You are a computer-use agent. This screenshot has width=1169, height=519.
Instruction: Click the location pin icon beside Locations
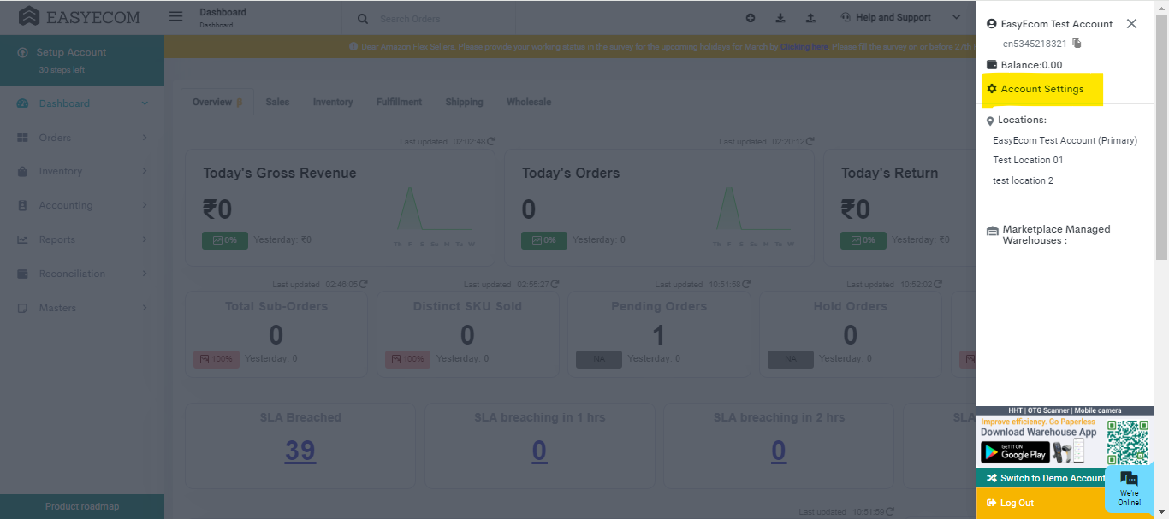click(x=990, y=121)
